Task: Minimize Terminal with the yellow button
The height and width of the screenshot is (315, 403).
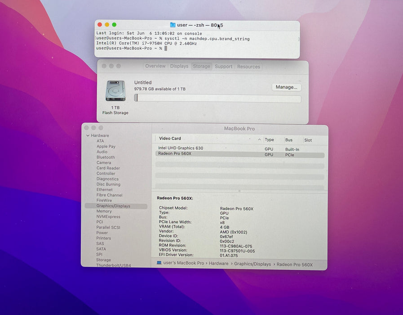Action: point(107,25)
